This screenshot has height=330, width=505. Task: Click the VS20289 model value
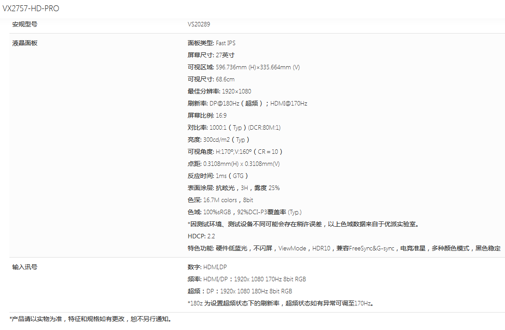point(199,24)
